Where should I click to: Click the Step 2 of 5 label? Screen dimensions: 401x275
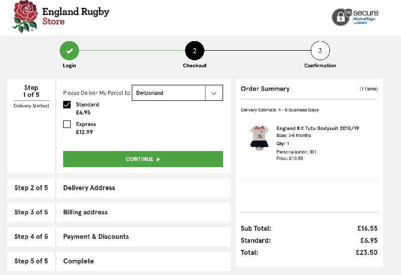click(x=31, y=188)
